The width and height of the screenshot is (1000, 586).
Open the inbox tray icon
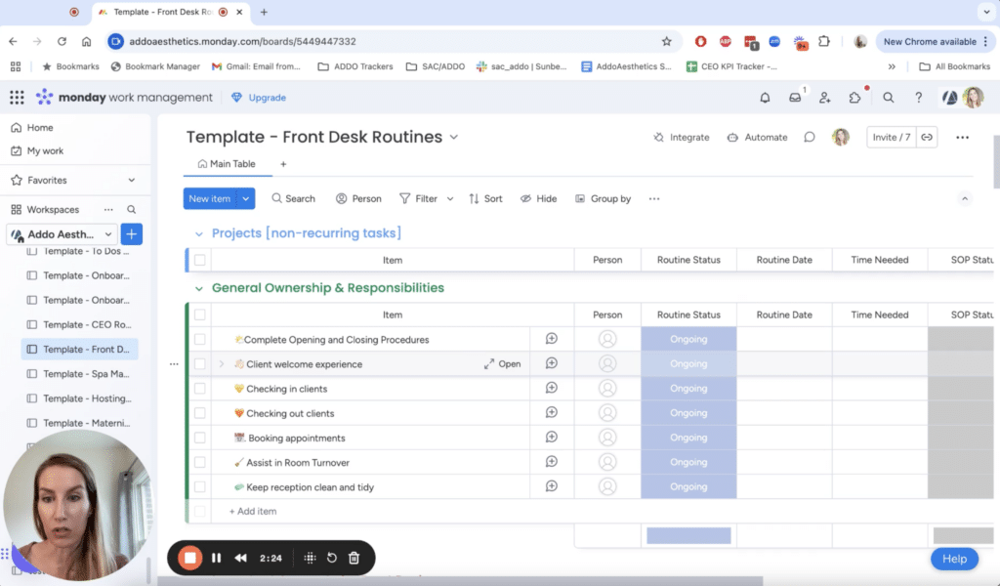click(795, 98)
